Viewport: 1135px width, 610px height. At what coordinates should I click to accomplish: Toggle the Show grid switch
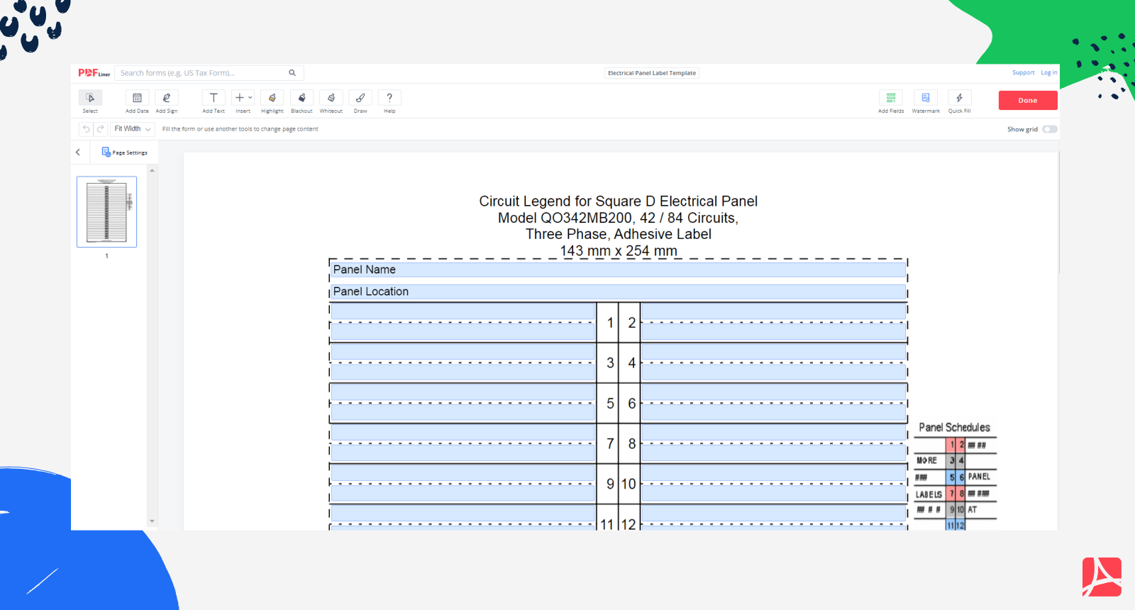pos(1050,129)
